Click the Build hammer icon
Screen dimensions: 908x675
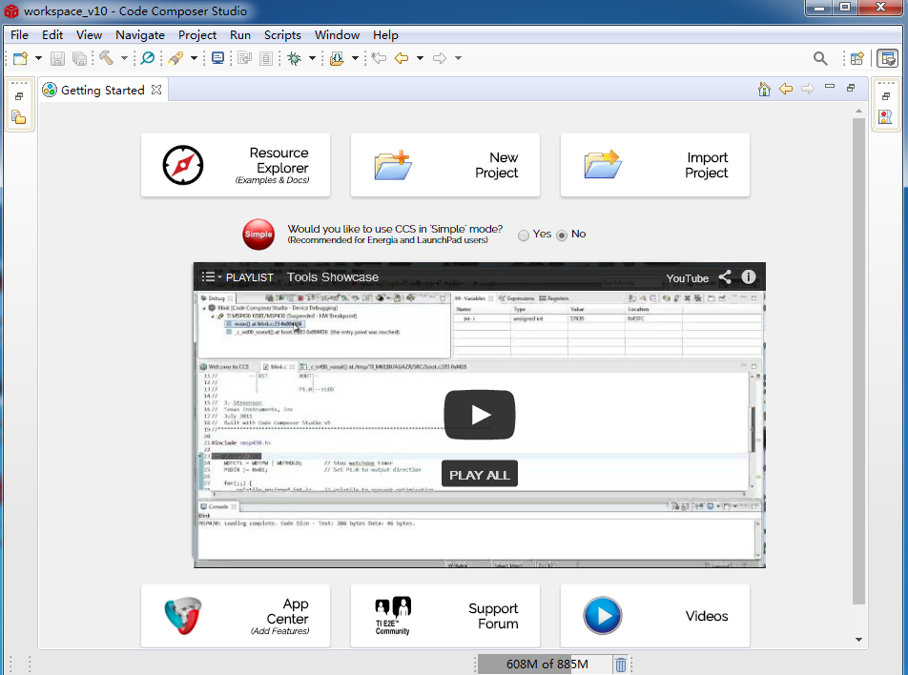pyautogui.click(x=106, y=58)
